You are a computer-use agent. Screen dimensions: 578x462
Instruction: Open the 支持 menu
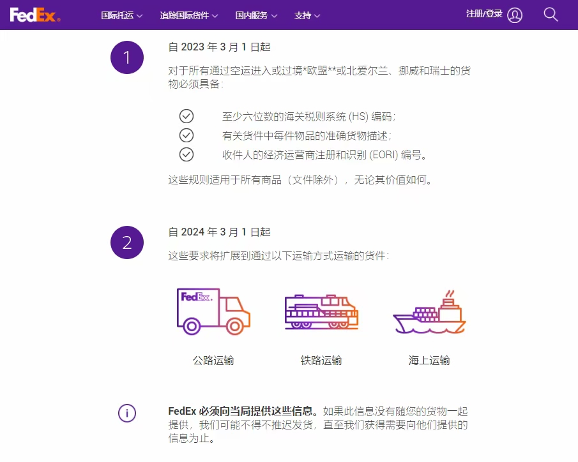[x=307, y=15]
